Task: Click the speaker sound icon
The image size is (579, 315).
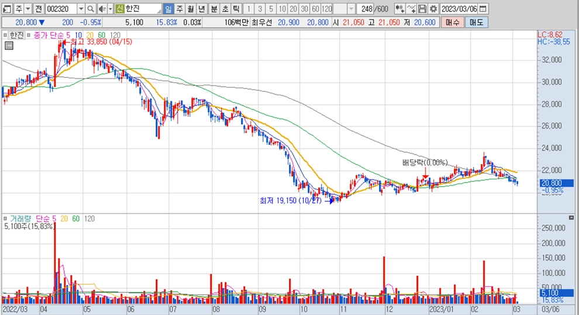Action: (x=101, y=9)
